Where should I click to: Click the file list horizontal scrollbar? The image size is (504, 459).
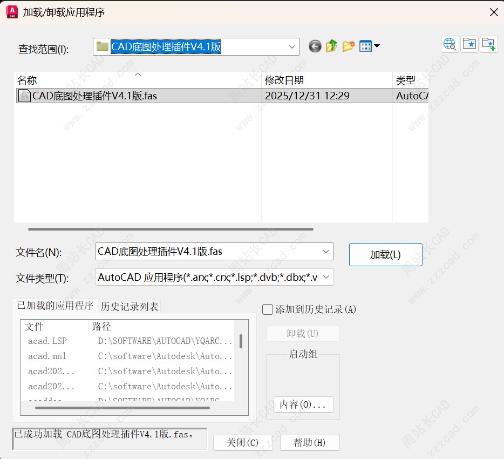pyautogui.click(x=171, y=229)
